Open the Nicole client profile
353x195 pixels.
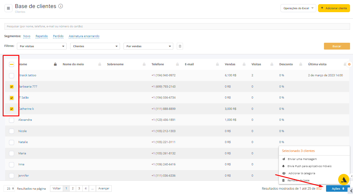(x=23, y=131)
